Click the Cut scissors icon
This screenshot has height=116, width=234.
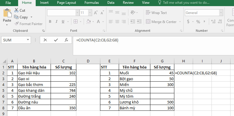click(16, 10)
